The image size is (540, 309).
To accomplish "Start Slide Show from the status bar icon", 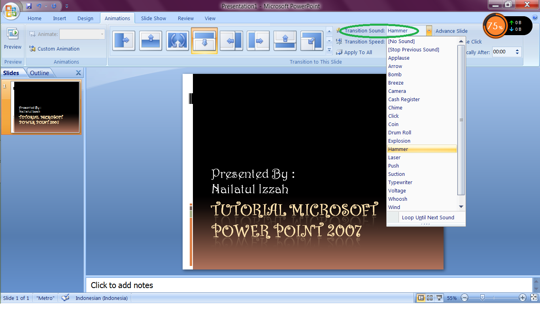I will (439, 298).
